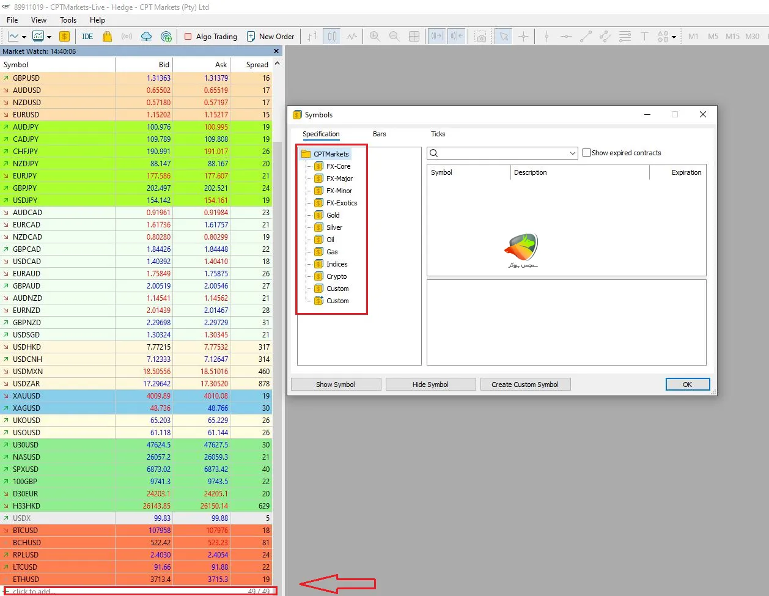Switch to the Bars tab

[x=379, y=134]
